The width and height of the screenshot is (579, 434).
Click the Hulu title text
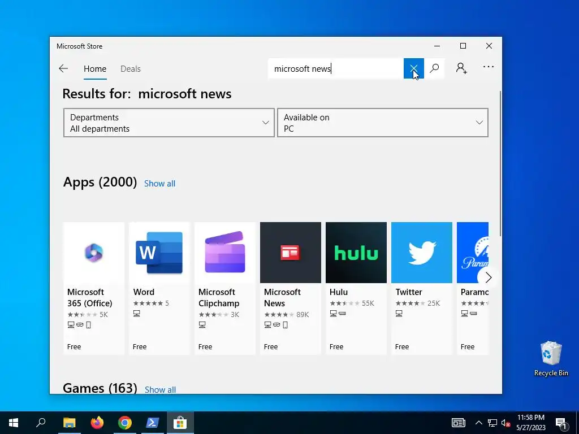[x=339, y=292]
